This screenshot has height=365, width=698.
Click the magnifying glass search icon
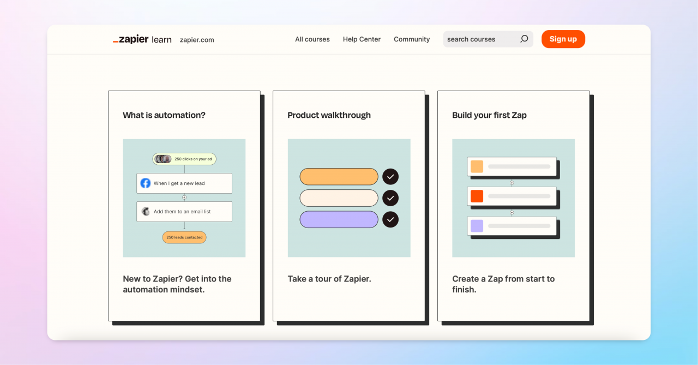tap(524, 39)
